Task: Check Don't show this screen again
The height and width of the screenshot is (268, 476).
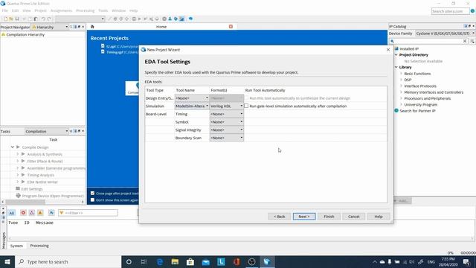Action: (92, 200)
